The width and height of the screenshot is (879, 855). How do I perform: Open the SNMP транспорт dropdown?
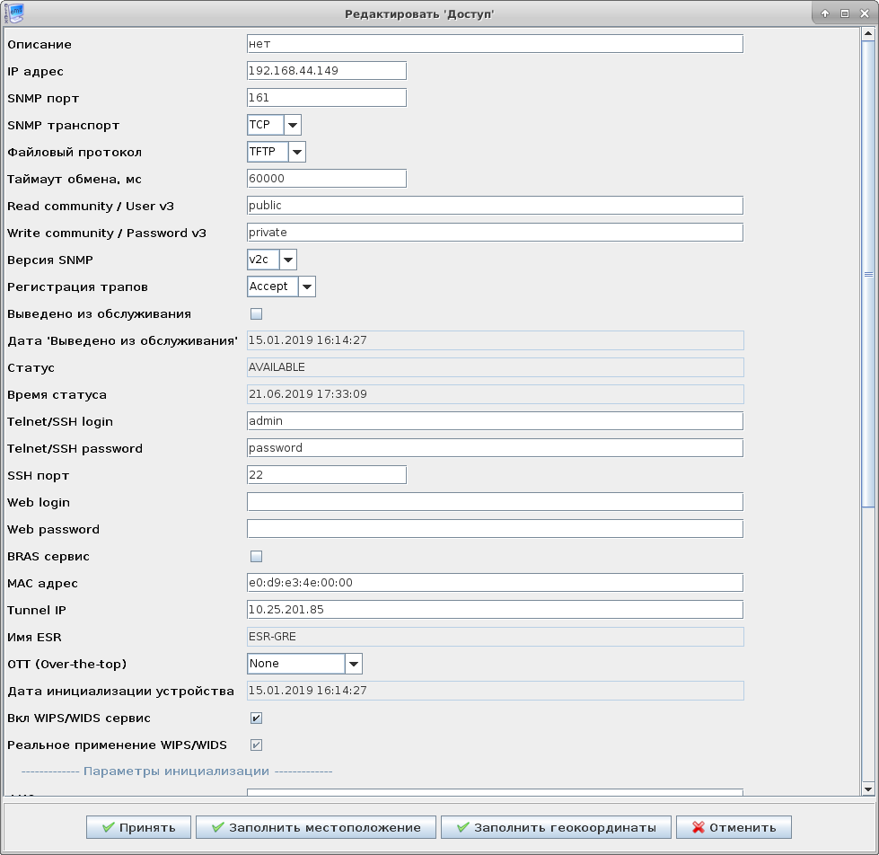[292, 126]
